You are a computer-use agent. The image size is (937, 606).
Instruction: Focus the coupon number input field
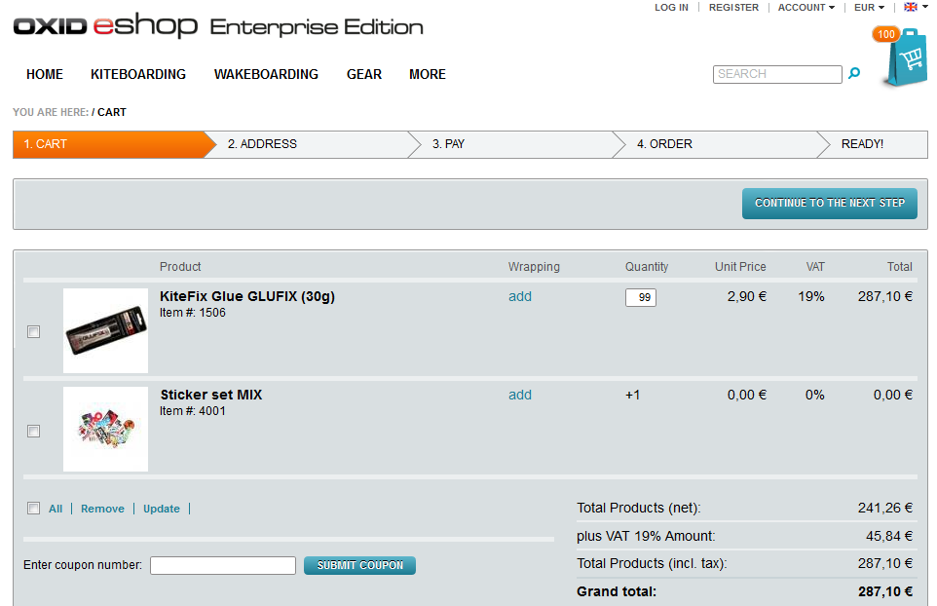click(223, 565)
